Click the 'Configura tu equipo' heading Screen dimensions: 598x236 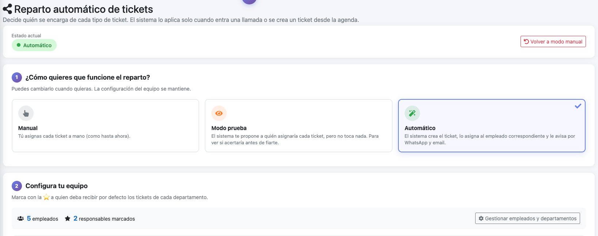[57, 186]
